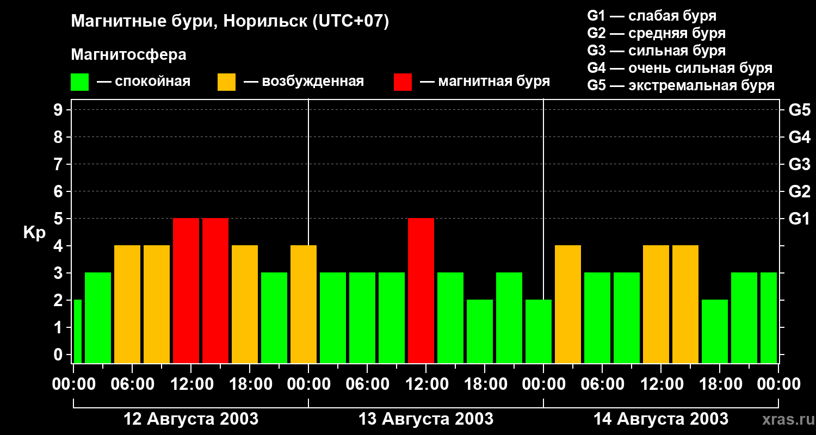The height and width of the screenshot is (435, 816).
Task: Click the orange bar crossing midnight into 13 August
Action: (x=304, y=304)
